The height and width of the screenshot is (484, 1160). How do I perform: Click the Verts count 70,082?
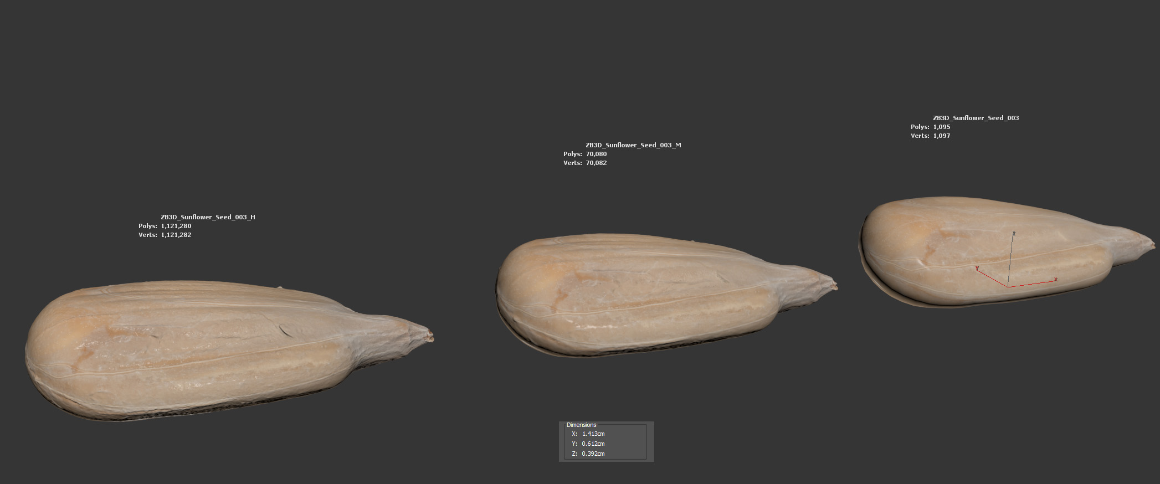[596, 163]
